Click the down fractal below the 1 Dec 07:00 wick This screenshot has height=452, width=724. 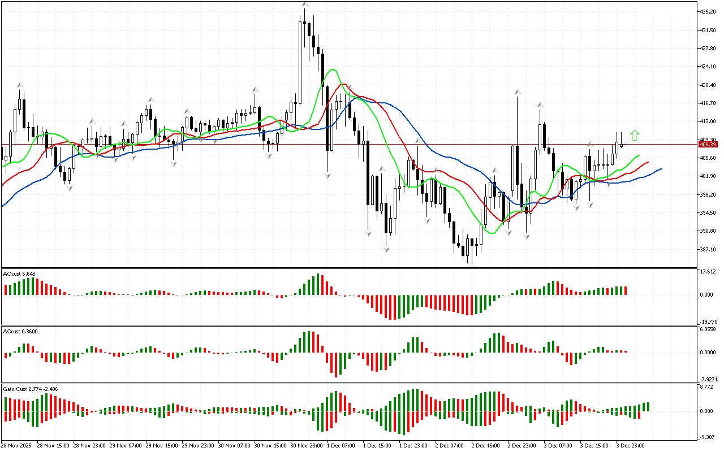point(327,176)
